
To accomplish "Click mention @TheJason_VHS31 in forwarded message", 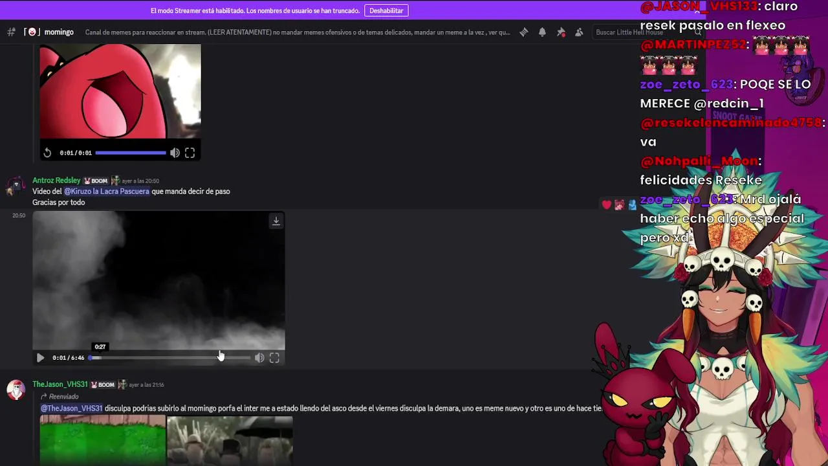I will [x=72, y=408].
